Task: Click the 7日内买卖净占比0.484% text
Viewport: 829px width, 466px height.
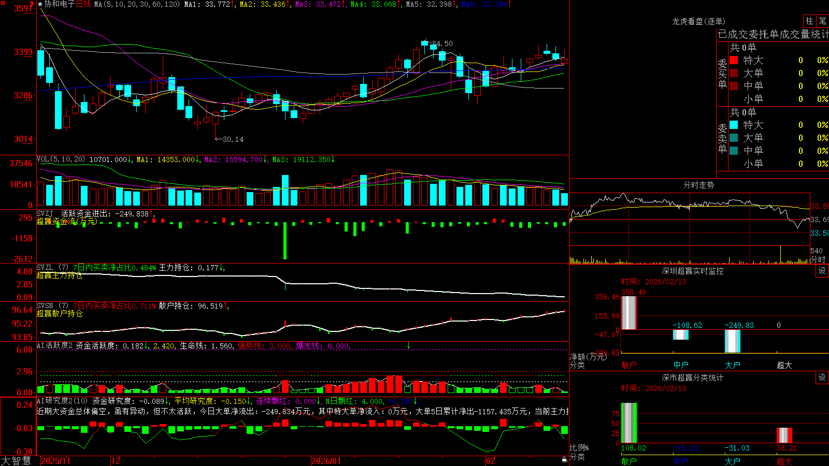Action: click(115, 268)
